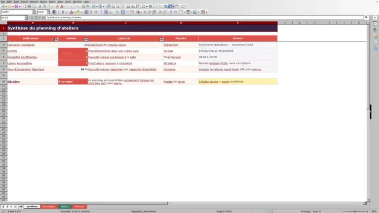Toggle Underline formatting

63,12
